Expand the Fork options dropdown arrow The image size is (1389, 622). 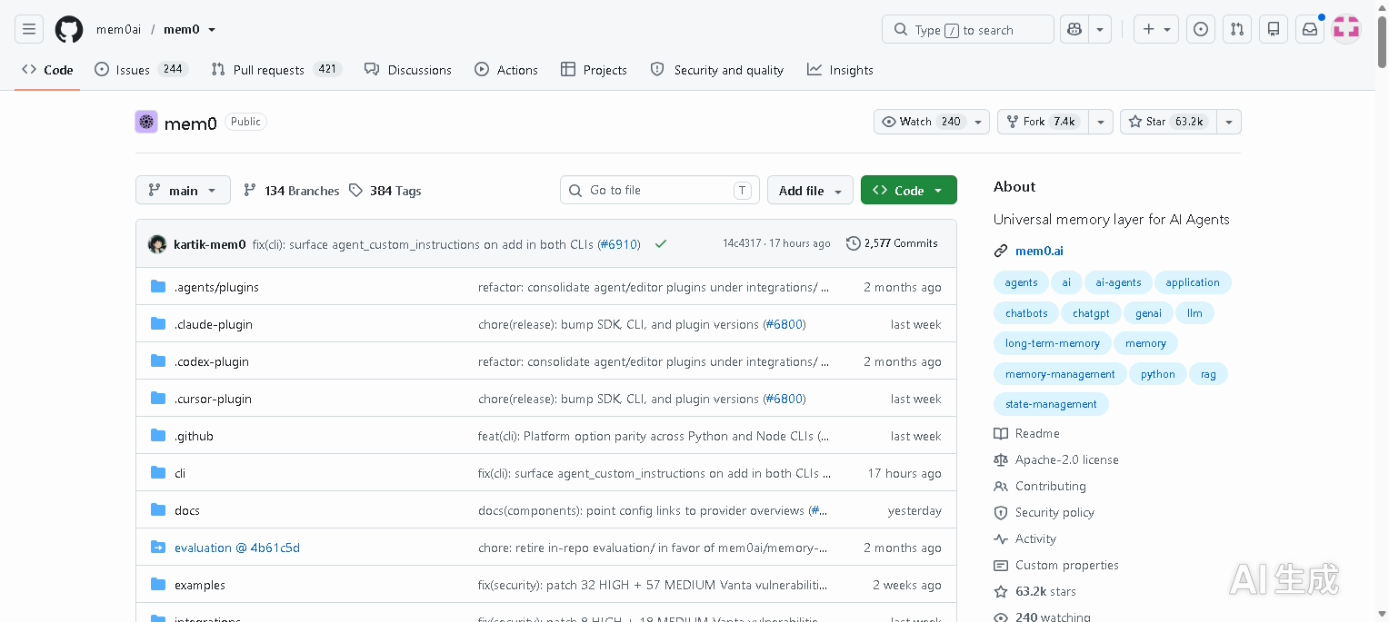(x=1101, y=122)
